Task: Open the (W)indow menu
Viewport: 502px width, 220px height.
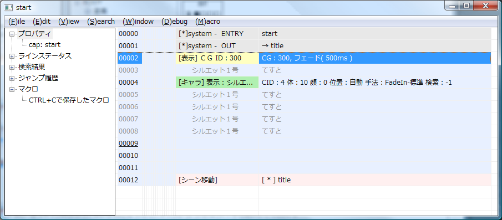Action: (138, 22)
